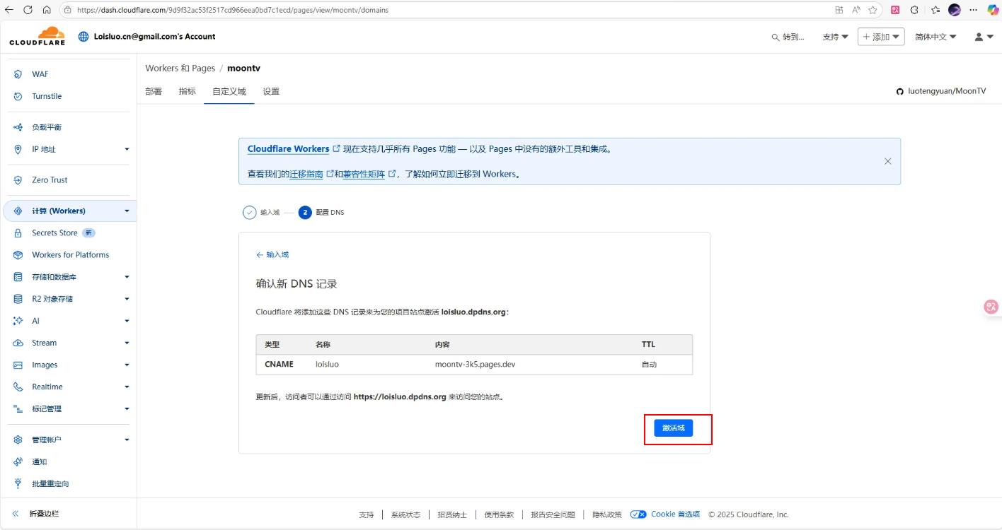
Task: Open the 简体中文 language dropdown
Action: pos(935,37)
